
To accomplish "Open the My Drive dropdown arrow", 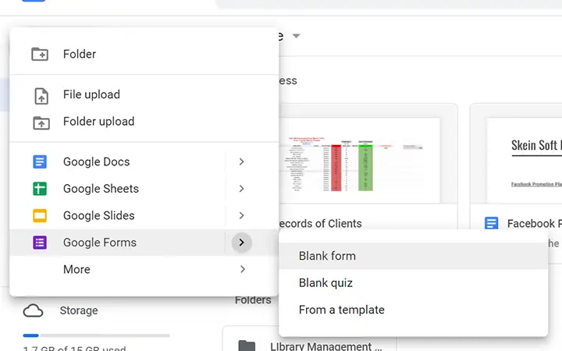I will click(296, 36).
